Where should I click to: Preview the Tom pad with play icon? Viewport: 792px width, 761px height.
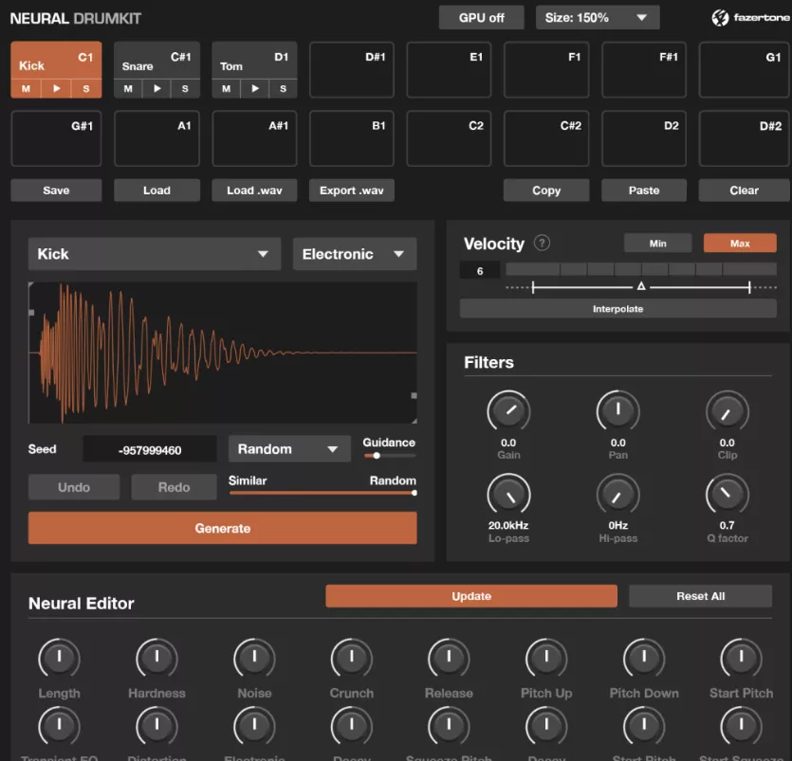tap(255, 89)
